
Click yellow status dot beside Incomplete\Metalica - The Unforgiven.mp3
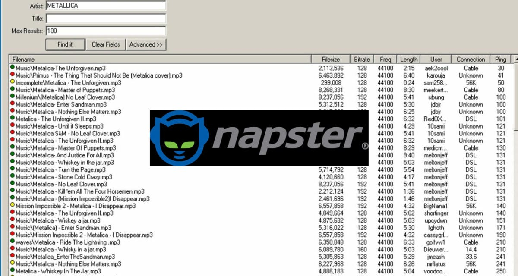(13, 82)
